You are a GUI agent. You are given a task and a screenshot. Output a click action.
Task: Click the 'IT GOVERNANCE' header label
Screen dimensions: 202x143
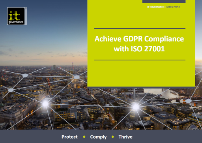[x=155, y=7]
